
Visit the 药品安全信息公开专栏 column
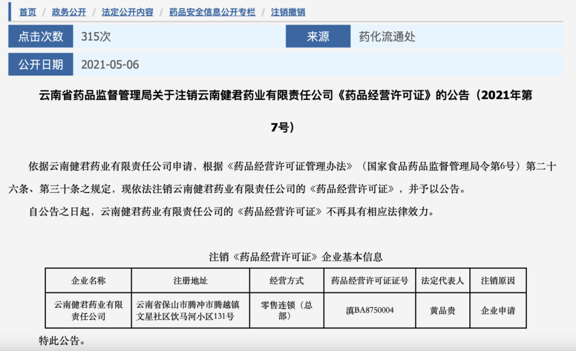point(213,12)
